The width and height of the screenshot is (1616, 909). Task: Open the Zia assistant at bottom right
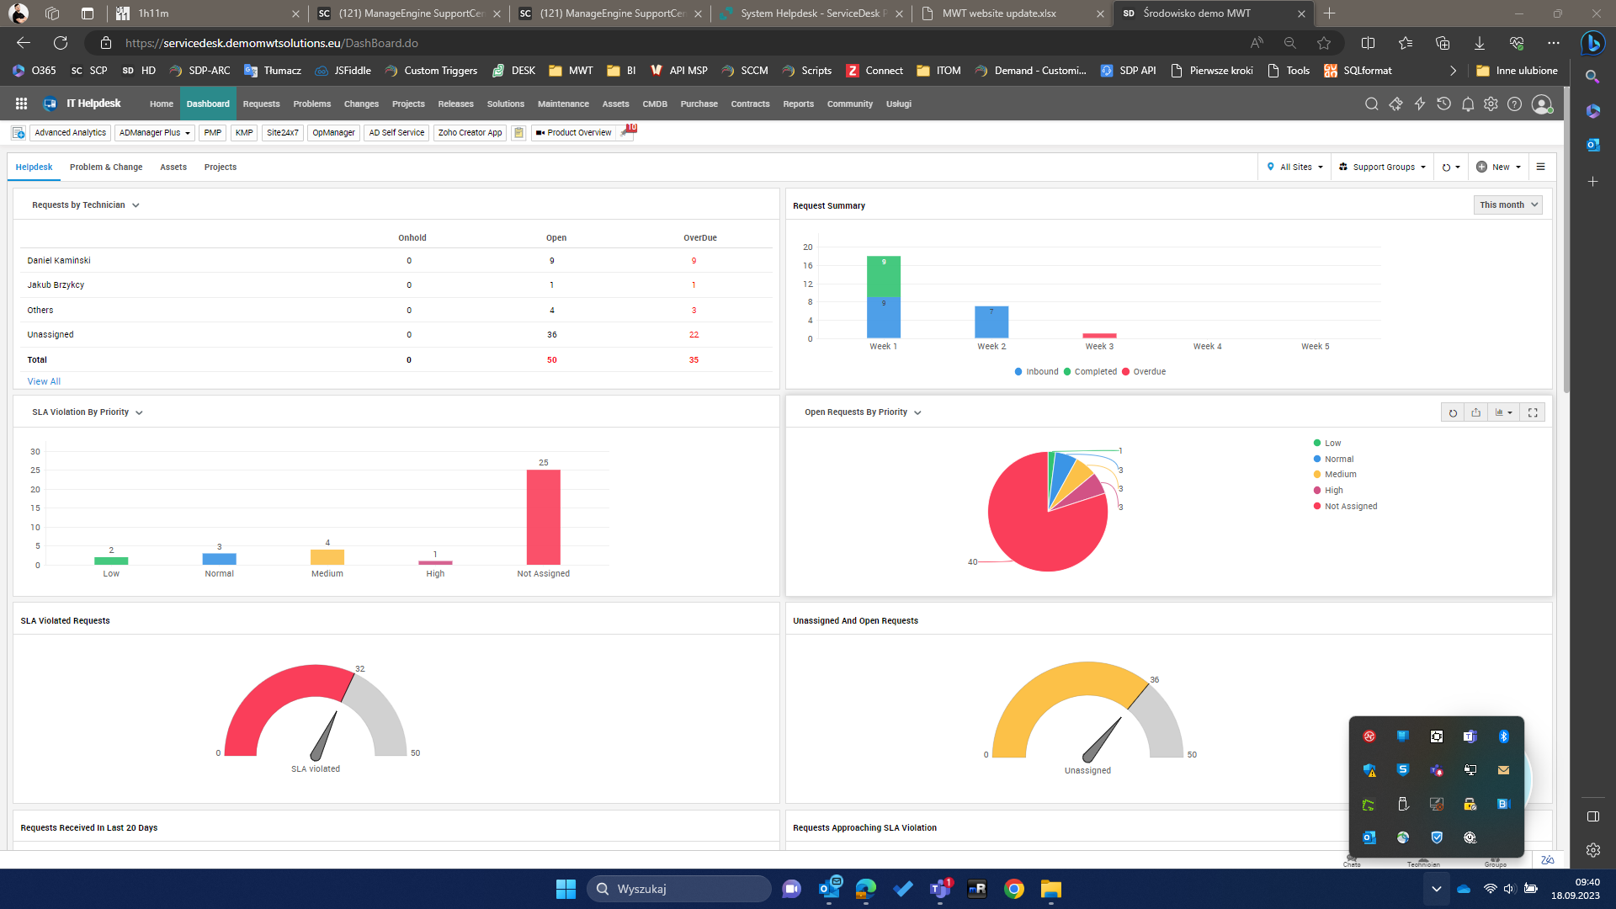(1547, 859)
